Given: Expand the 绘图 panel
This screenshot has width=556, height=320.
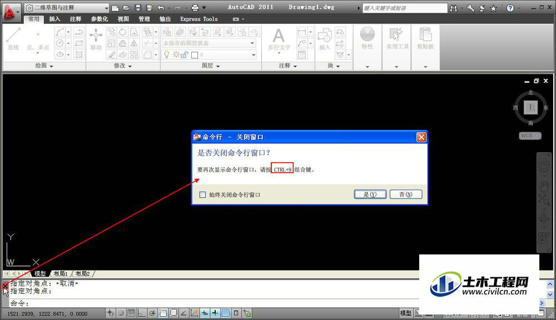Looking at the screenshot, I should point(44,66).
